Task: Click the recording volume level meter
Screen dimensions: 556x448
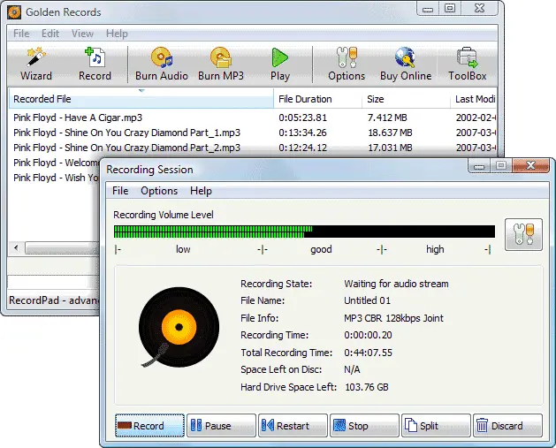Action: coord(304,232)
